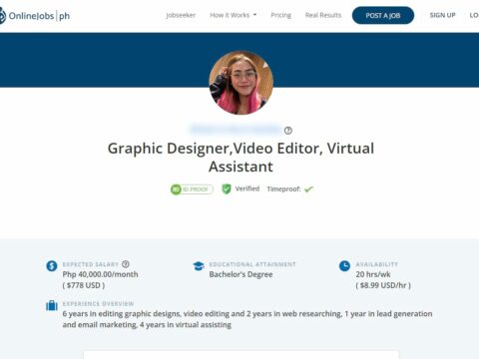Click the 20 hrs/wk availability value

pyautogui.click(x=373, y=274)
